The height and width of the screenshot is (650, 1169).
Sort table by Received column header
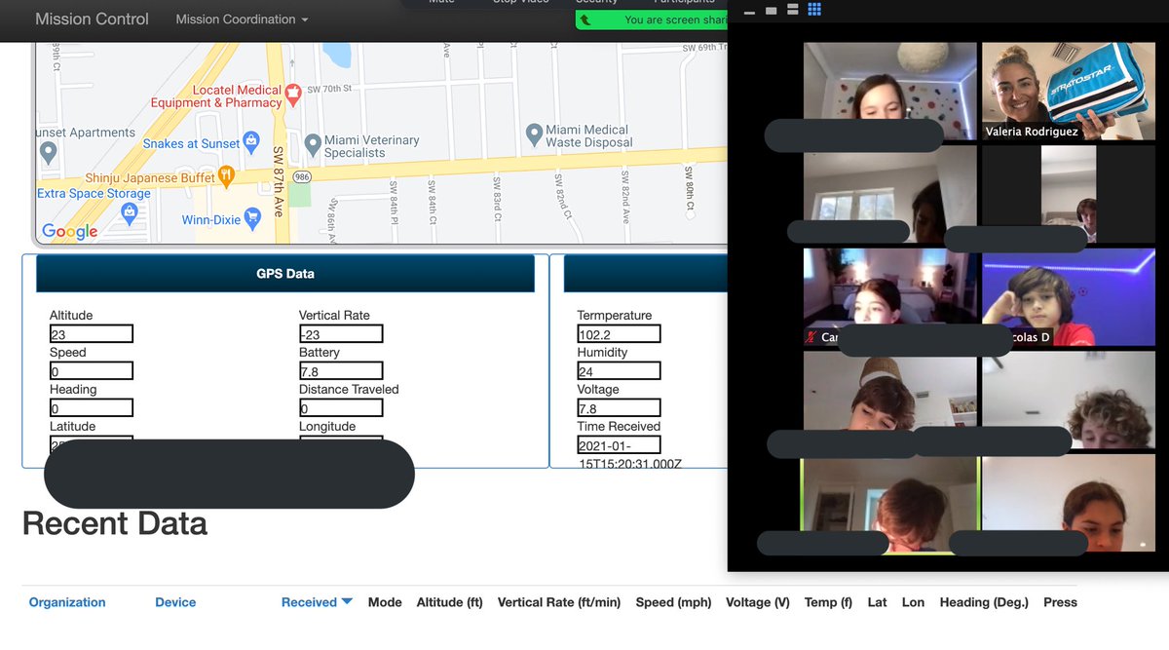click(309, 602)
